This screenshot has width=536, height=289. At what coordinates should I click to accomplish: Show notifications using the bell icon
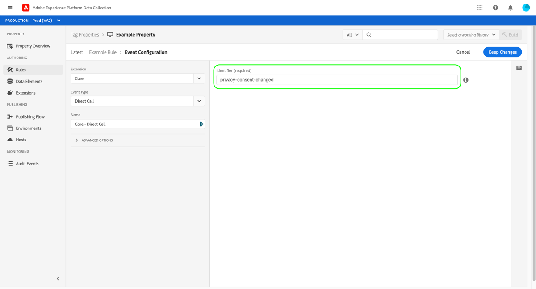[x=510, y=7]
